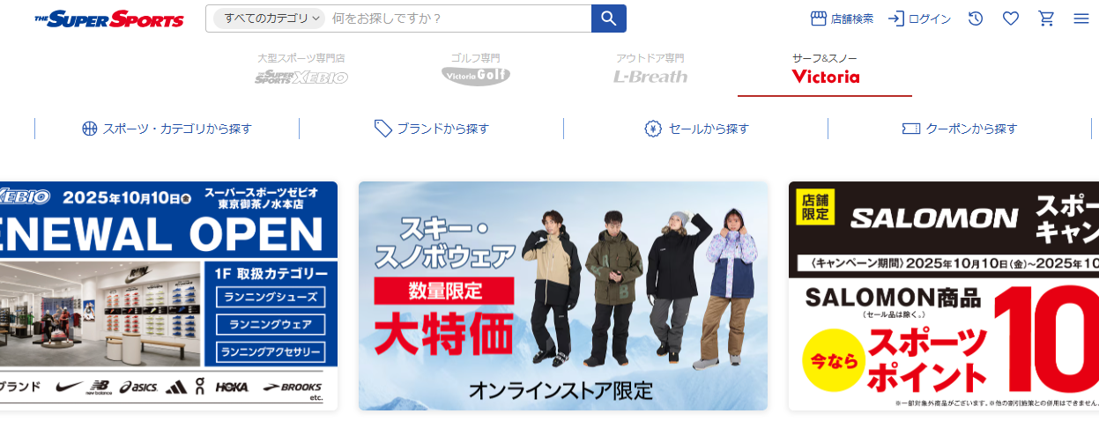
Task: Select the Victoria surf & snow tab
Action: [x=825, y=70]
